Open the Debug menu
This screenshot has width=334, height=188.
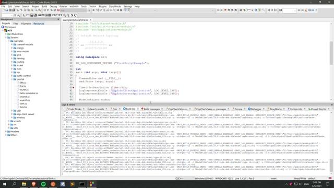[x=53, y=6]
